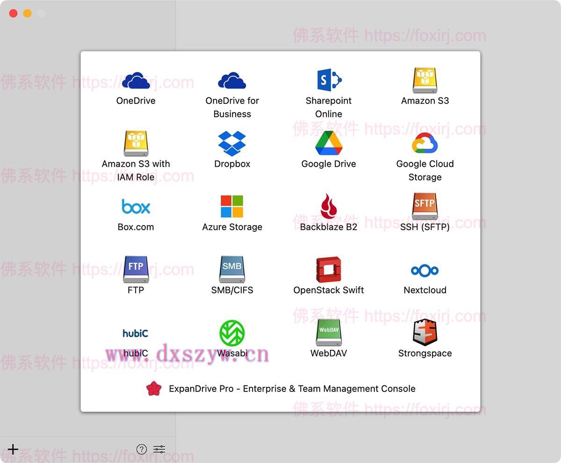The width and height of the screenshot is (561, 463).
Task: Select Amazon S3 with IAM Role icon
Action: (x=136, y=143)
